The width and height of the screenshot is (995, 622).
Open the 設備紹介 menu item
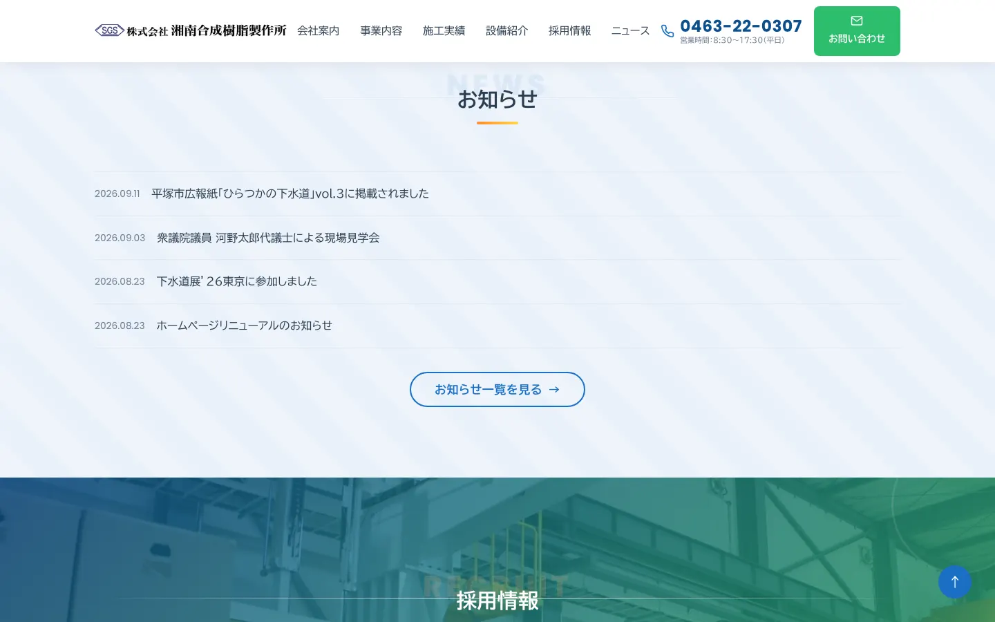point(507,31)
